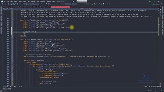
Task: Open the Window menu
Action: tap(49, 1)
